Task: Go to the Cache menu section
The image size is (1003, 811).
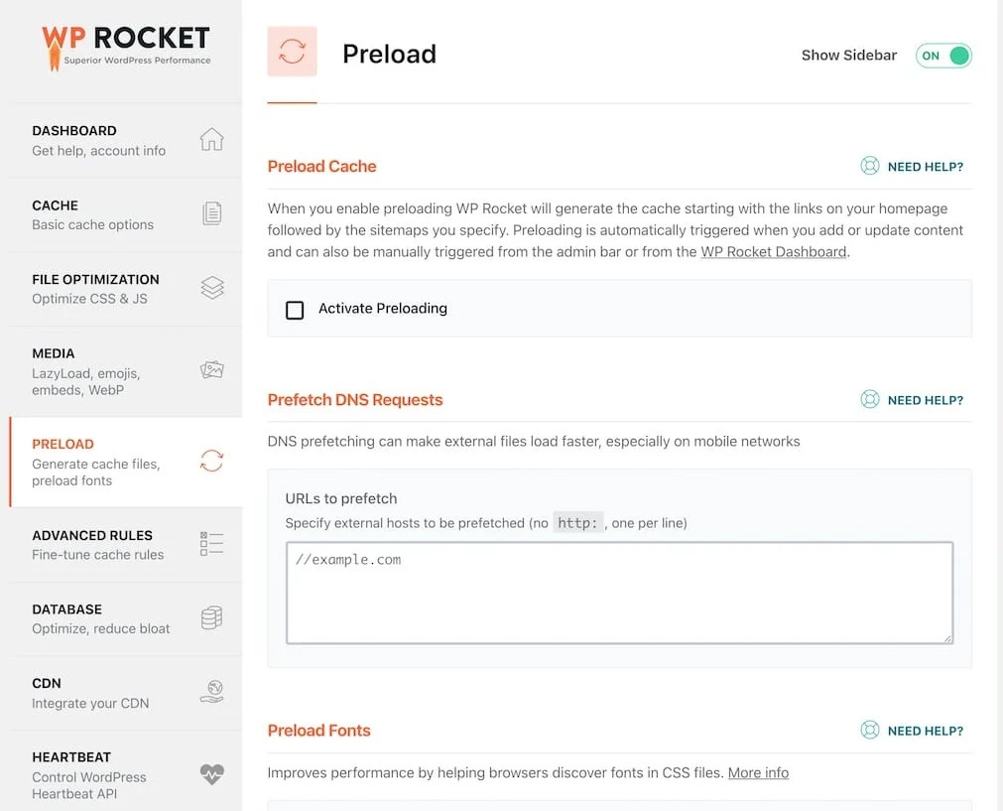Action: (126, 215)
